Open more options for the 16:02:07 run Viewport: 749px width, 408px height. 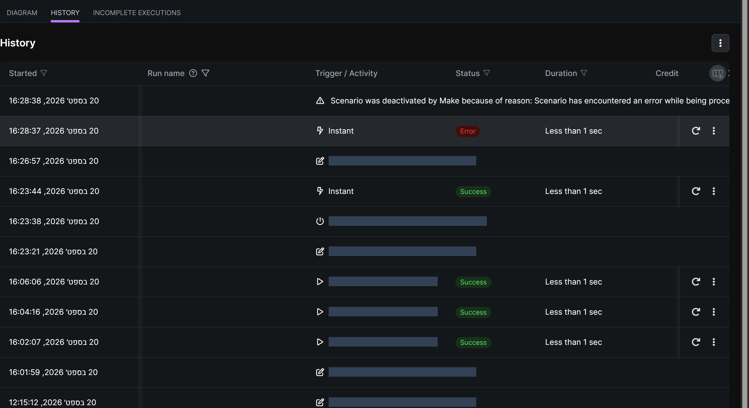(714, 342)
